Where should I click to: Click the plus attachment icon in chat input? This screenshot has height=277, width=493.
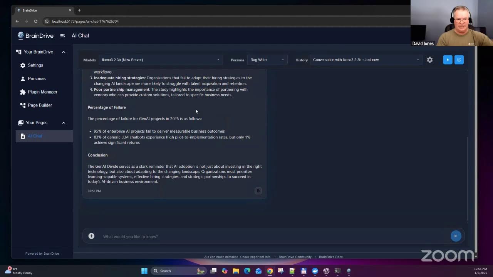[x=91, y=236]
